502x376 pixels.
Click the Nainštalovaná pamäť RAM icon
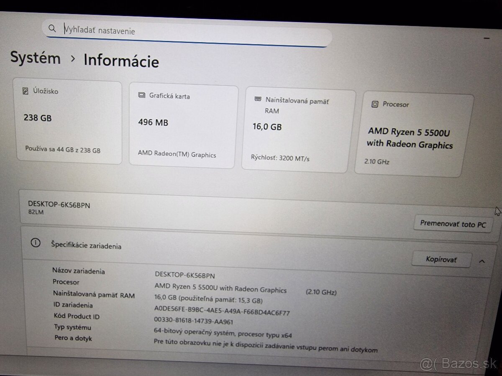tap(258, 99)
